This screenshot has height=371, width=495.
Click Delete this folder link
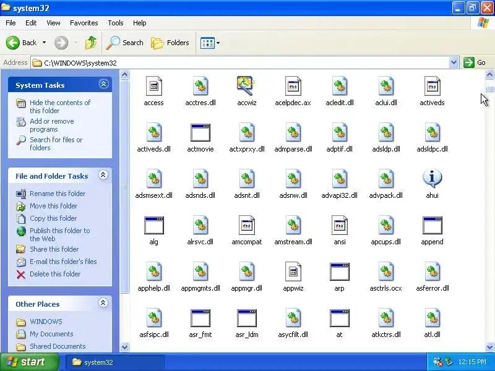(x=55, y=274)
